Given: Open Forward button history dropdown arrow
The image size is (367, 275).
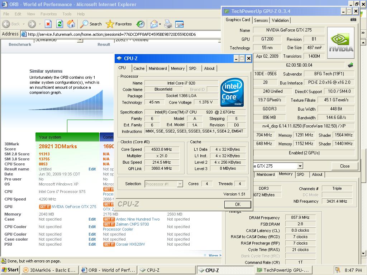Looking at the screenshot, I should tap(40, 24).
